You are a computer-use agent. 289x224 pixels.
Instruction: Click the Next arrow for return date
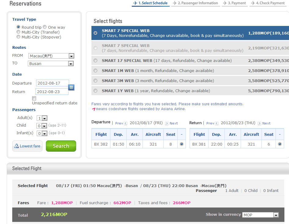(x=259, y=123)
